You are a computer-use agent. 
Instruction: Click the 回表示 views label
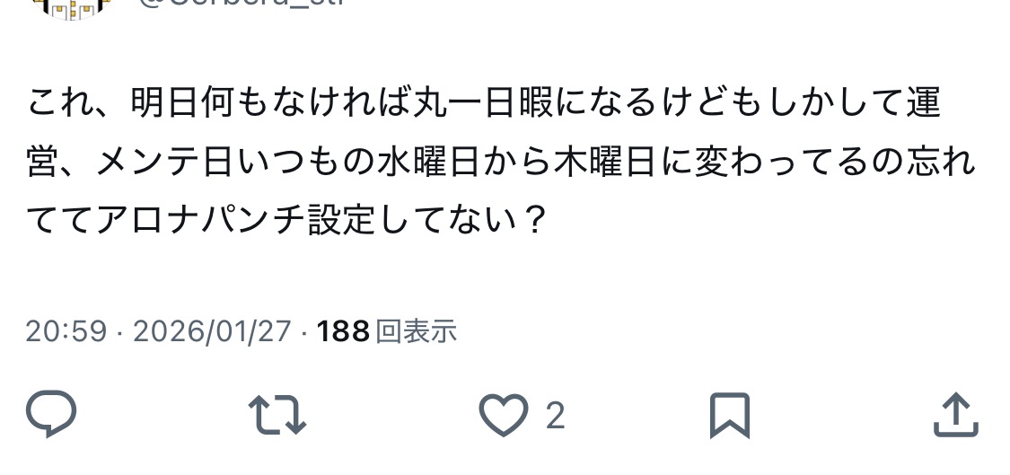pos(416,331)
